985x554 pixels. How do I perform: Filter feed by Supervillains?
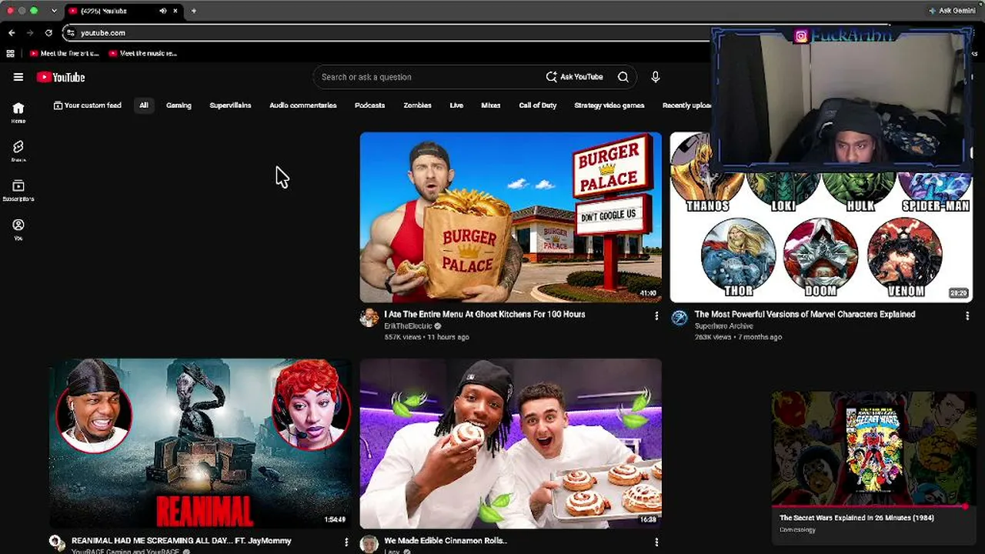coord(230,105)
